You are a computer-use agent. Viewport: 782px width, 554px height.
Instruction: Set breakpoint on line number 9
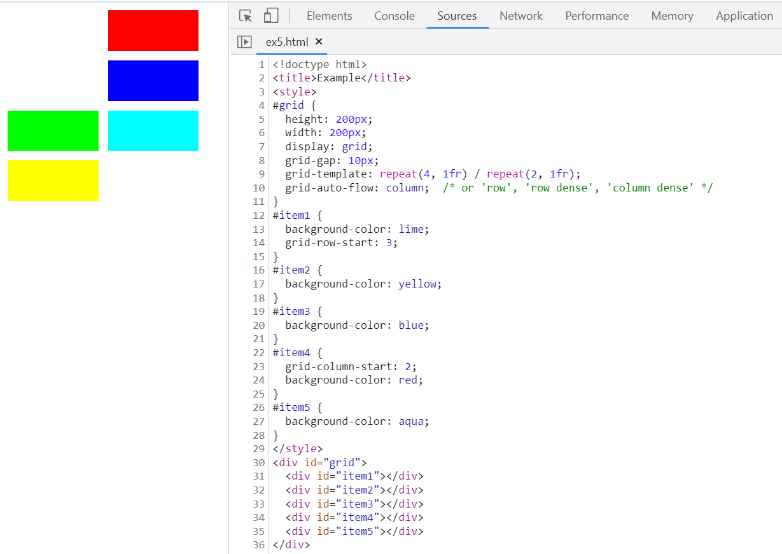[x=261, y=174]
